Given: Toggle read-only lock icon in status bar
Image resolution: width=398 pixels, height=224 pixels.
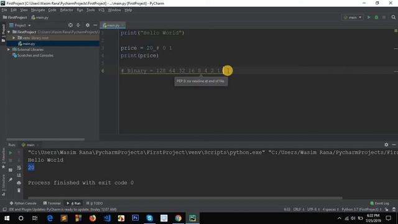Looking at the screenshot, I should pyautogui.click(x=387, y=210).
